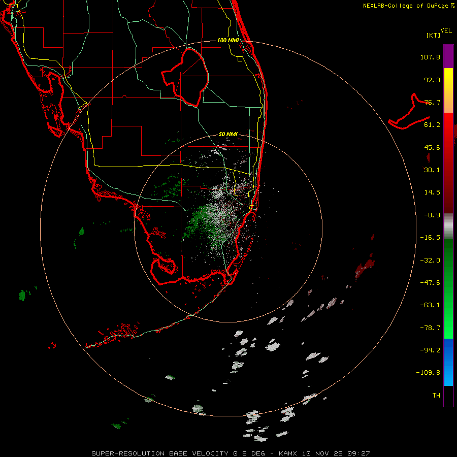The width and height of the screenshot is (457, 457).
Task: Click the -109.8 velocity scale value
Action: pos(428,373)
